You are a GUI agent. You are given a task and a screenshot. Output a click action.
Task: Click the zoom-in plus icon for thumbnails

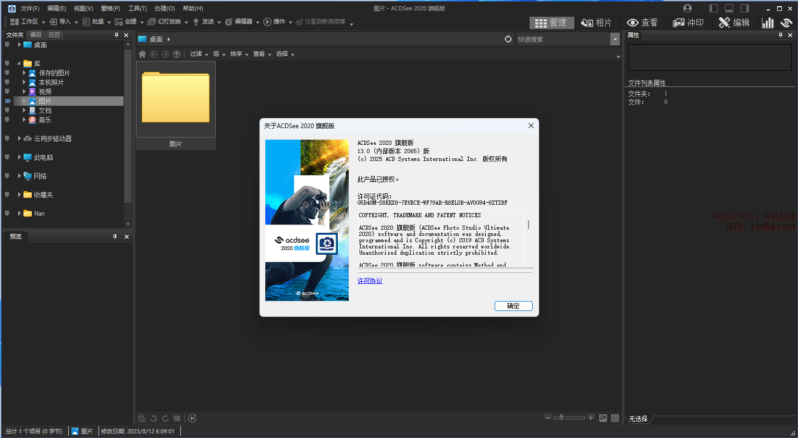(x=591, y=418)
